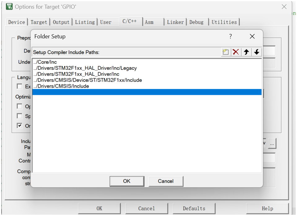Toggle the 'Op' checkbox under Optimization
Image resolution: width=297 pixels, height=216 pixels.
19,106
